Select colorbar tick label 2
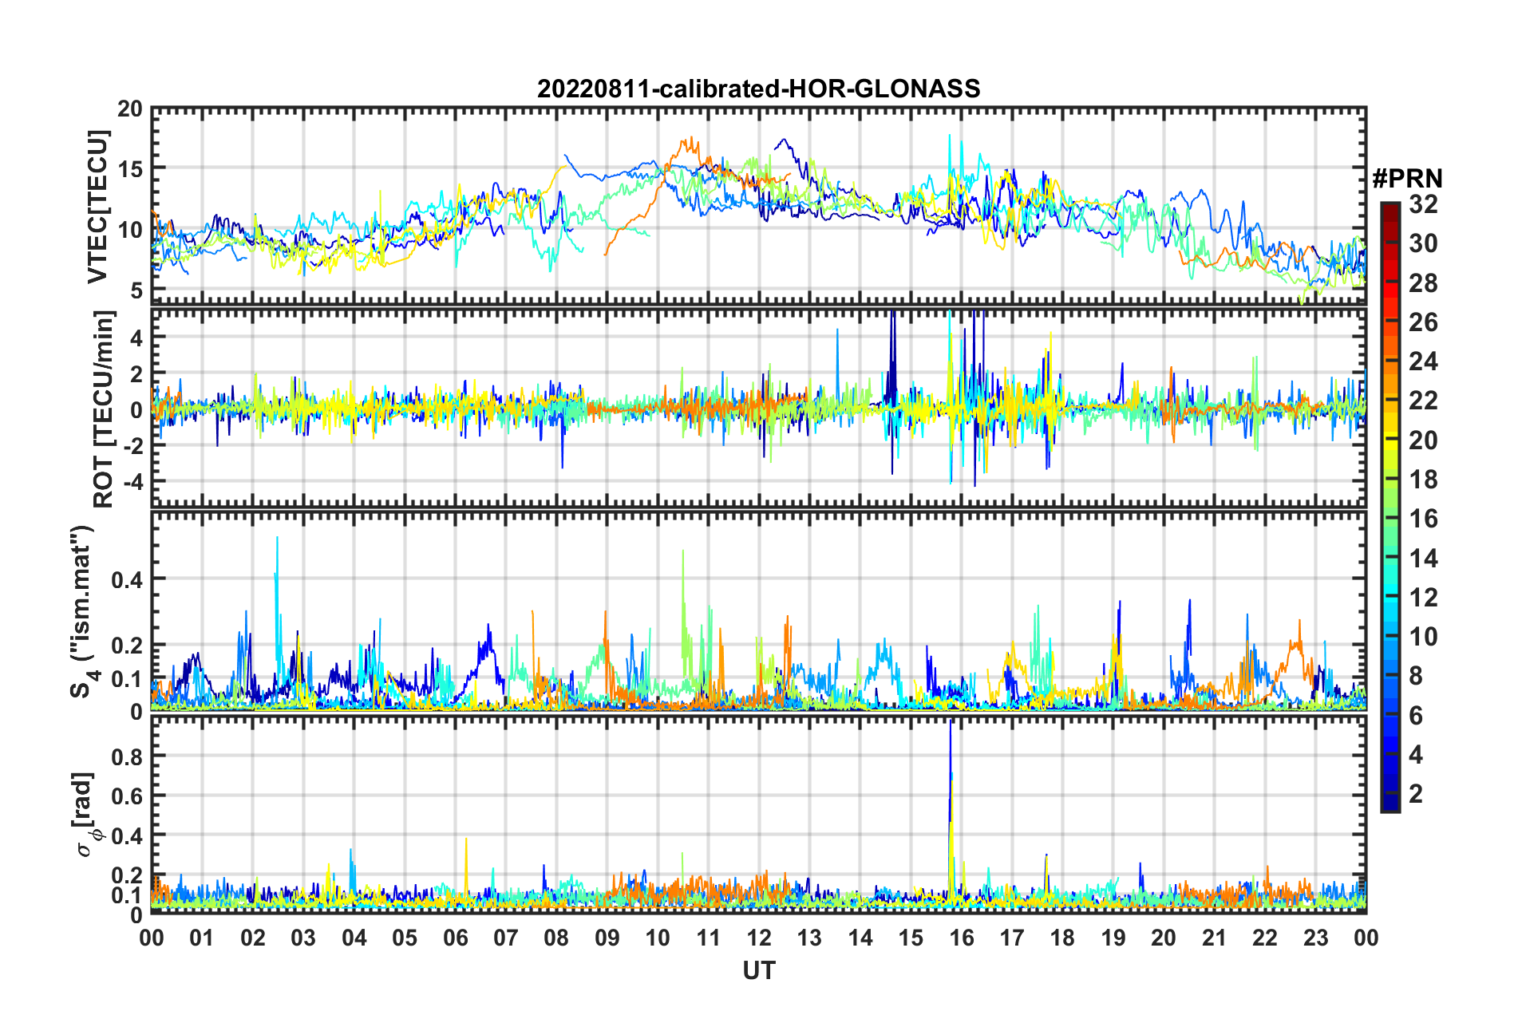 coord(1416,793)
